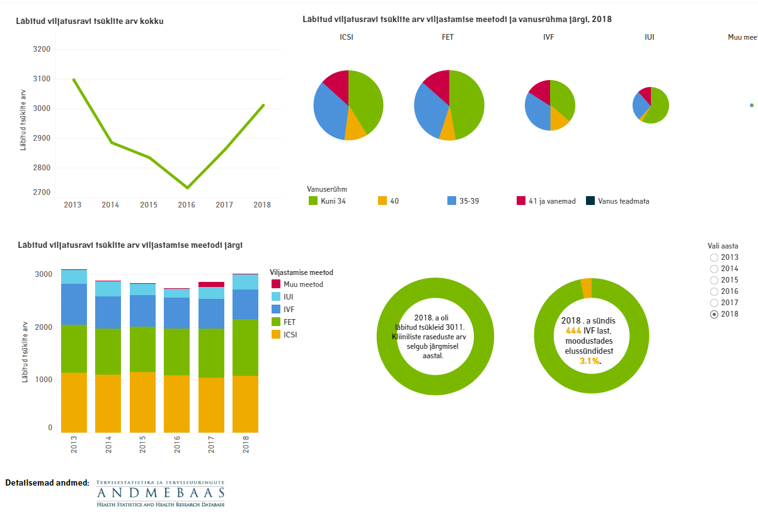This screenshot has width=758, height=514.
Task: Open the Andmebaas health statistics database logo link
Action: pos(160,493)
